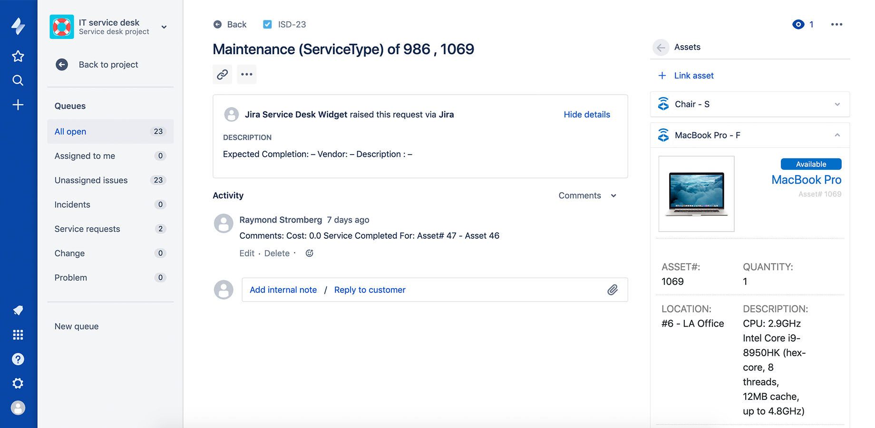The image size is (875, 428).
Task: Click the IT service desk project avatar
Action: pyautogui.click(x=62, y=27)
